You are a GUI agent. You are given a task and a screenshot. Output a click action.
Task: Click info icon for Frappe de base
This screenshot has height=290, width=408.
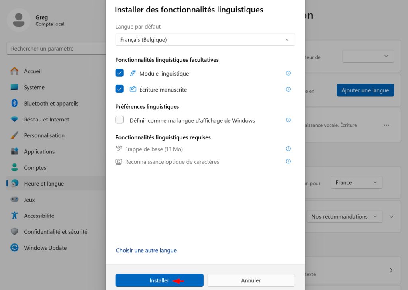click(x=288, y=149)
